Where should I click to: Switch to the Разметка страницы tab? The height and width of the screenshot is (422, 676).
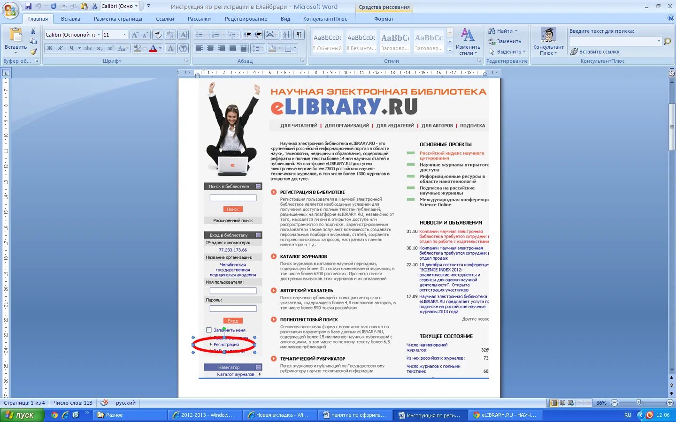[118, 19]
